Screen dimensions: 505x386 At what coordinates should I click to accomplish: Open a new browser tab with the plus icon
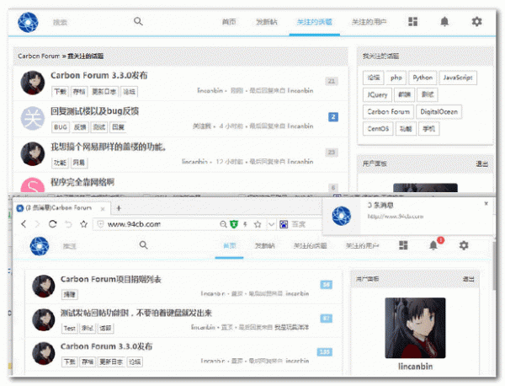(119, 208)
